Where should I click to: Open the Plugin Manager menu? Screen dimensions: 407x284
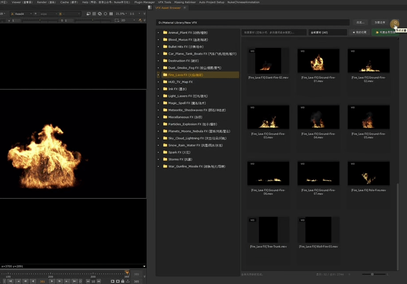click(x=145, y=2)
